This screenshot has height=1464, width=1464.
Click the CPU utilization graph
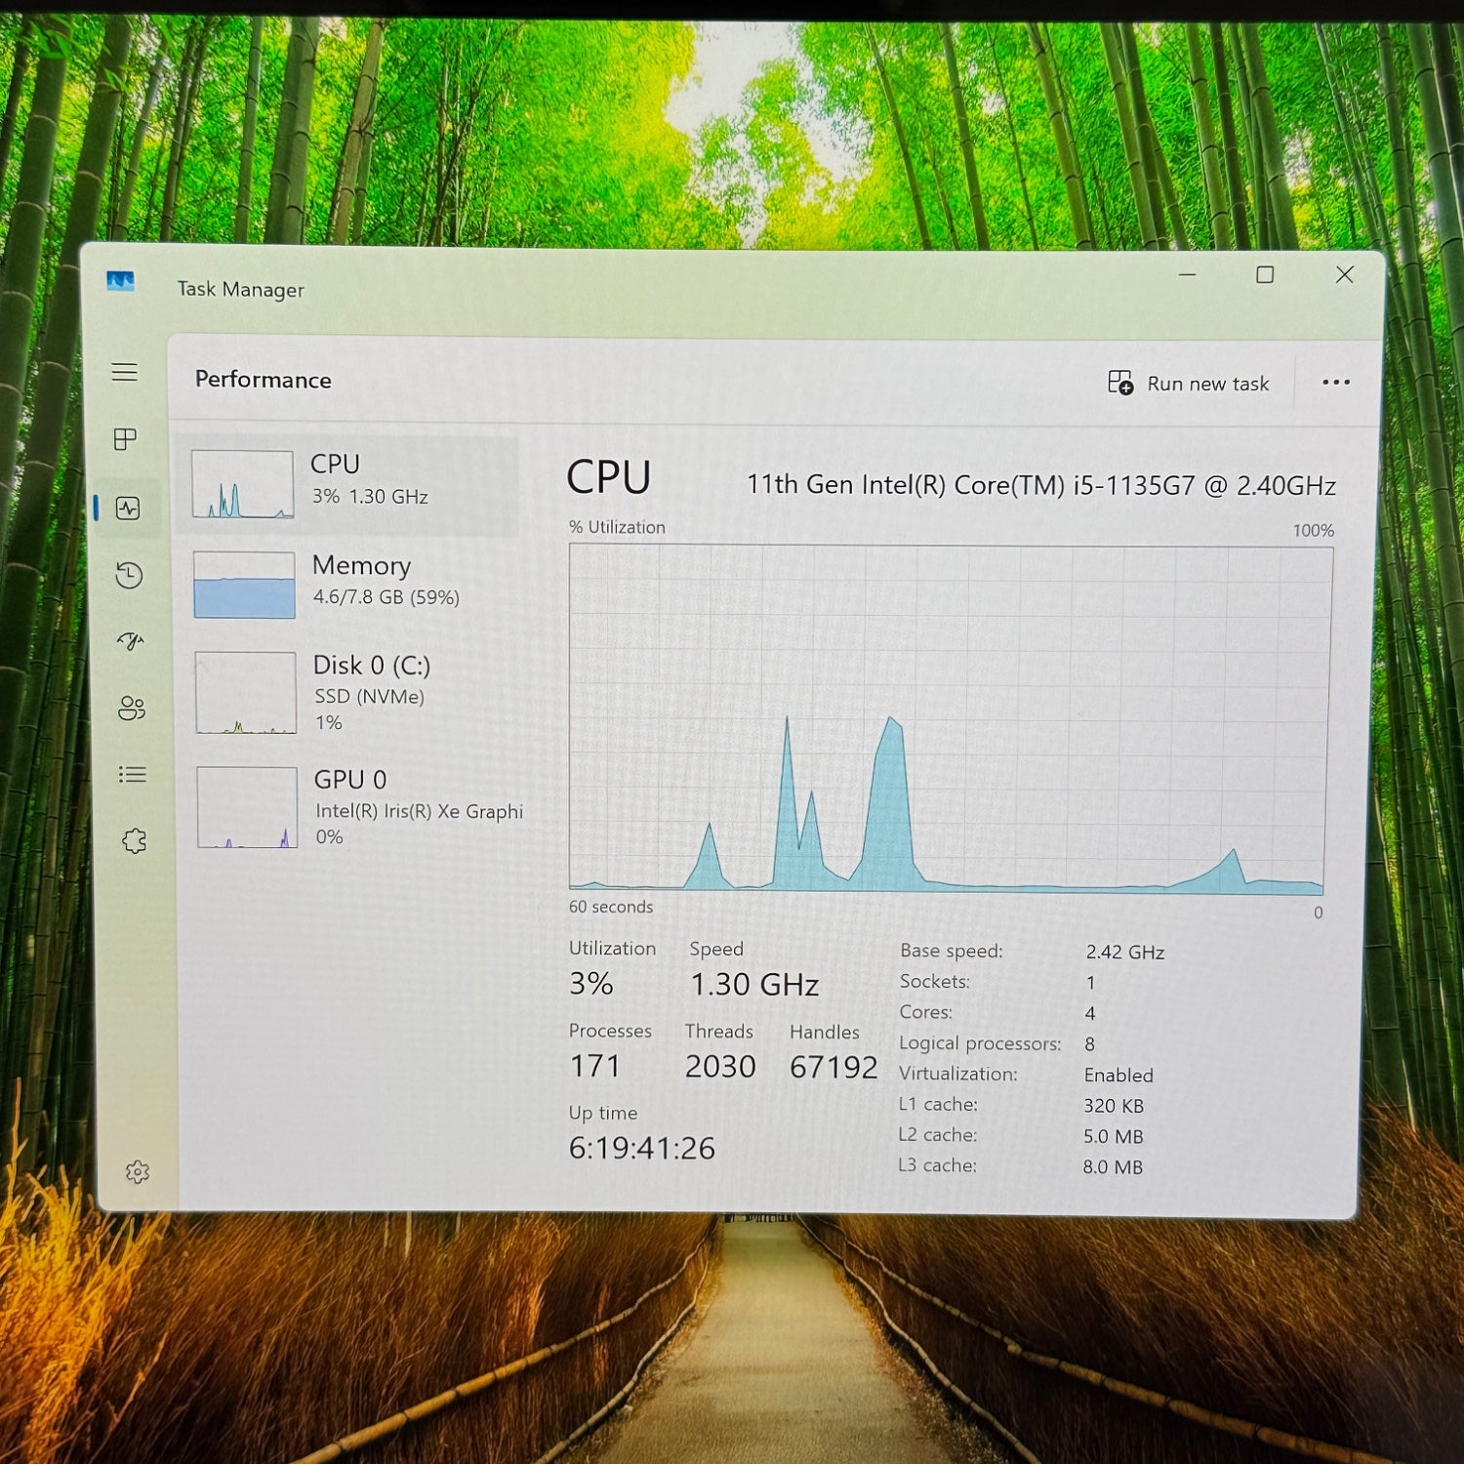coord(949,717)
